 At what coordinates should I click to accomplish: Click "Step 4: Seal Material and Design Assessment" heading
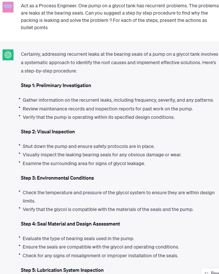[70, 224]
